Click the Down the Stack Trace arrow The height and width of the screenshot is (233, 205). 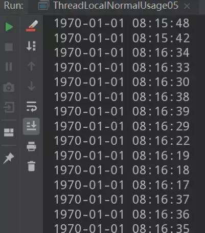pyautogui.click(x=31, y=86)
